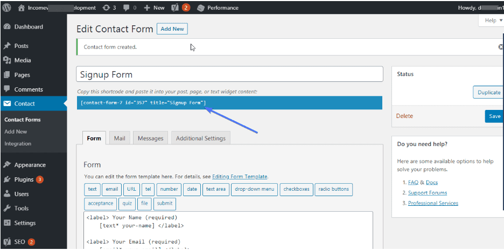Click the Save button
The image size is (504, 250).
(494, 116)
